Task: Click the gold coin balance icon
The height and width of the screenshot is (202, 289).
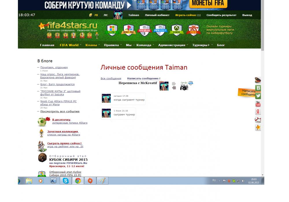Action: [x=90, y=15]
